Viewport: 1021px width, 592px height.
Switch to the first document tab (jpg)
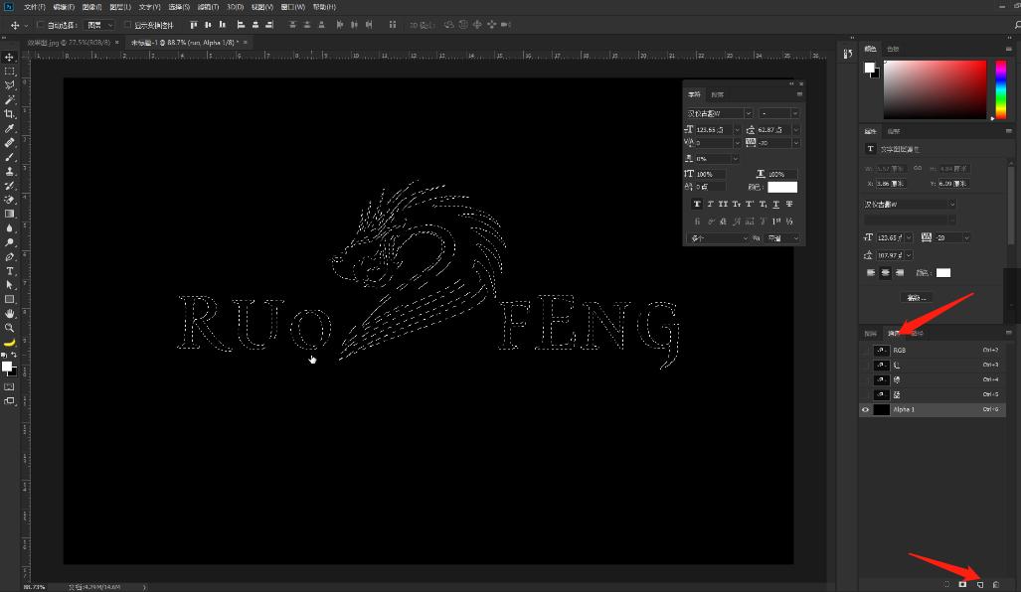click(x=69, y=43)
